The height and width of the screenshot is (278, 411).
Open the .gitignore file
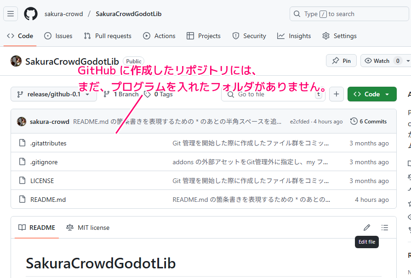coord(44,162)
